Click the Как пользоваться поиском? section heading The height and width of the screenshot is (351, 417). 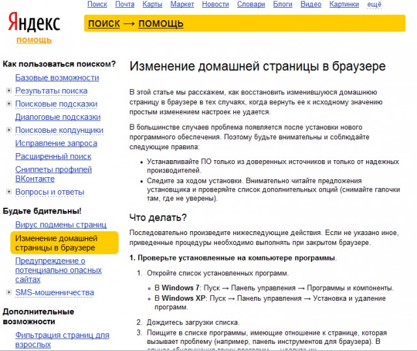click(59, 64)
